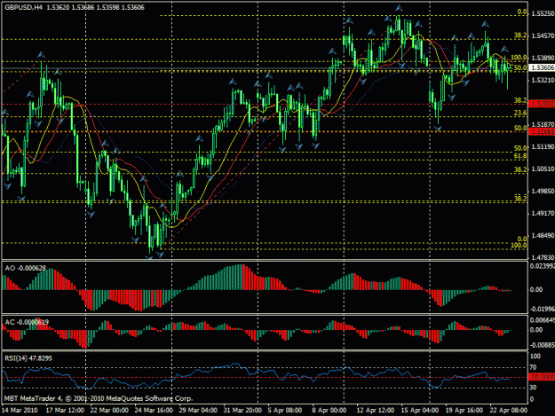Click the 29 Mar 04:00 time label
Screen dimensions: 555x416
[198, 411]
